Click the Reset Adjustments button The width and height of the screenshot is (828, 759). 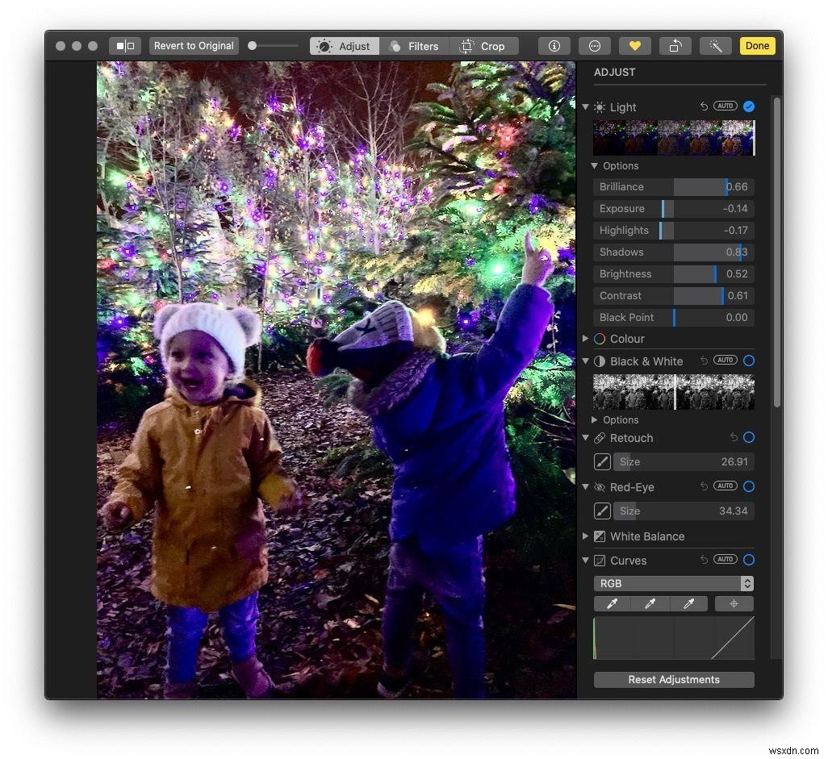[673, 679]
